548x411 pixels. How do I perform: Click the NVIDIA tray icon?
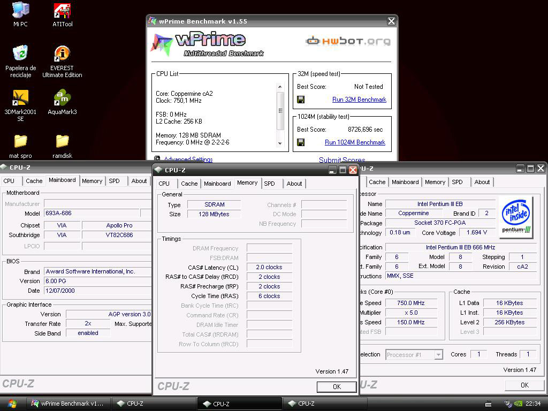click(x=518, y=404)
